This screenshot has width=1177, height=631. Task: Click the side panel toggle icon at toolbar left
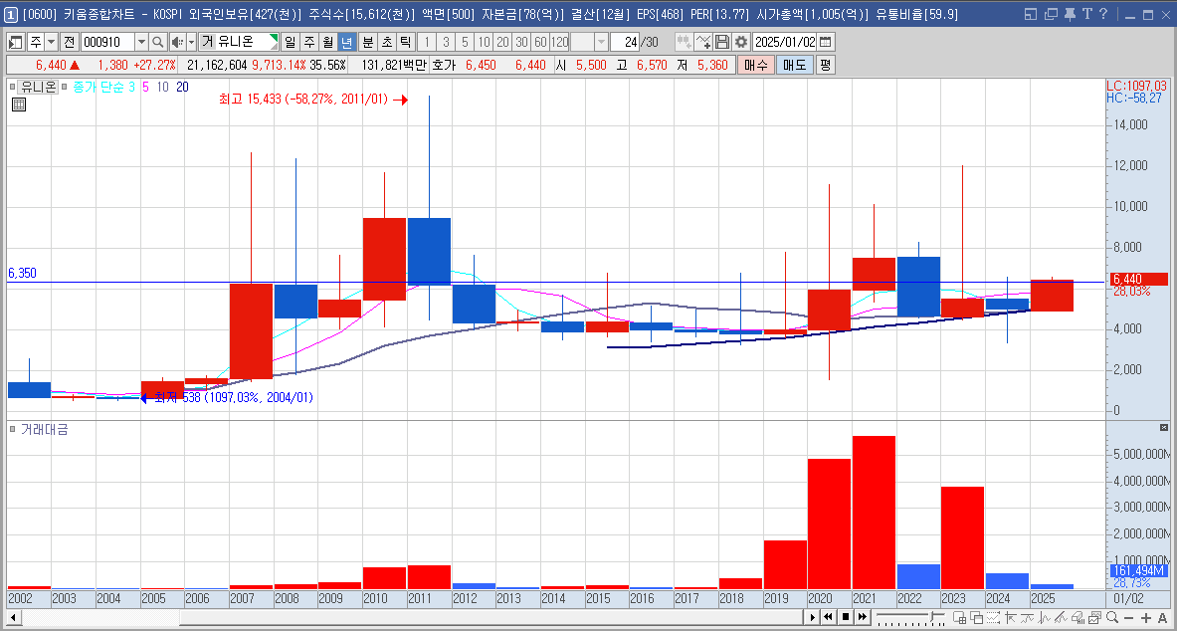tap(16, 42)
